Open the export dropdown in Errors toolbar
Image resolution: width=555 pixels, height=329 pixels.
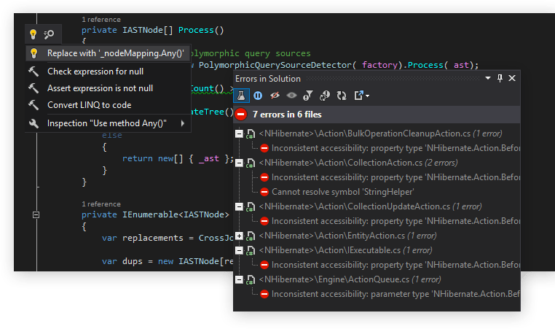(361, 96)
